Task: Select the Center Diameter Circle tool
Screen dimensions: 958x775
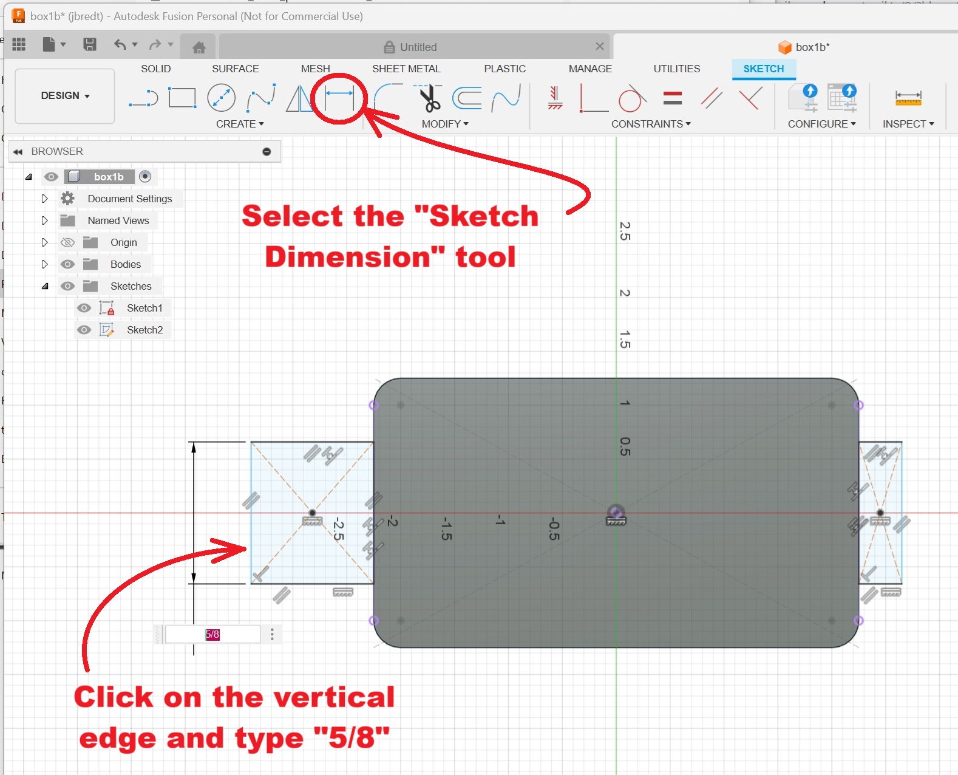Action: [x=221, y=97]
